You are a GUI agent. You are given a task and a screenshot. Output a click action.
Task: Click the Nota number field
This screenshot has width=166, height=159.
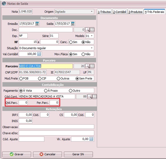pyautogui.click(x=26, y=11)
